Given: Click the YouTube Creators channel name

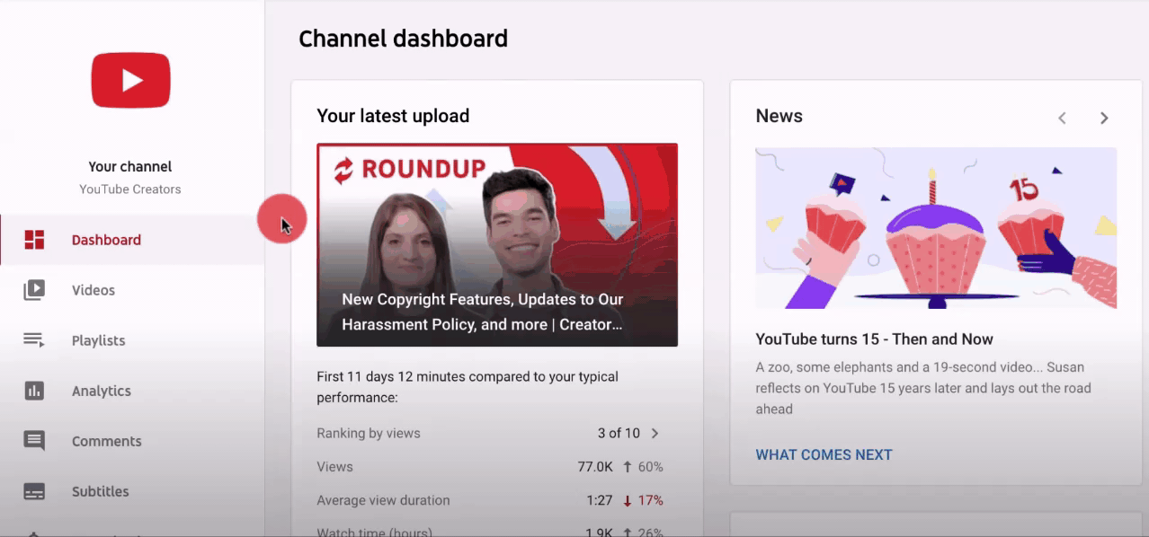Looking at the screenshot, I should 130,189.
